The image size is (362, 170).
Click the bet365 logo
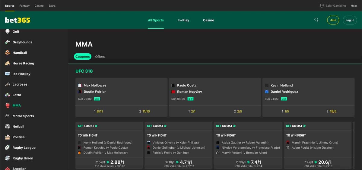click(17, 20)
